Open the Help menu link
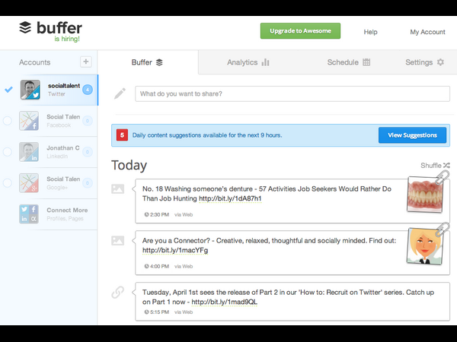Image resolution: width=457 pixels, height=342 pixels. pyautogui.click(x=370, y=32)
